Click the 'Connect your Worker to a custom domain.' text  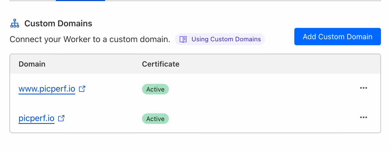click(90, 39)
